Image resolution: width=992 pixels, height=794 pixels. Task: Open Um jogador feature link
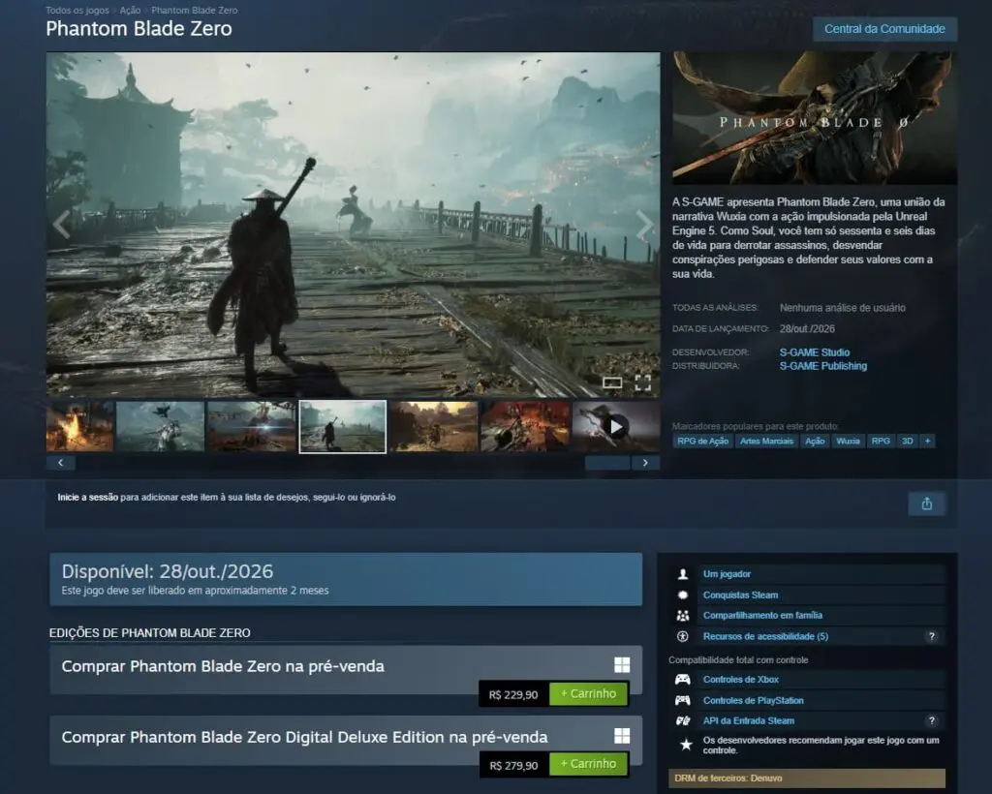tap(727, 574)
